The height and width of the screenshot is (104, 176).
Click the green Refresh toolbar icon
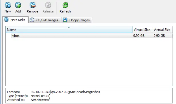[65, 5]
